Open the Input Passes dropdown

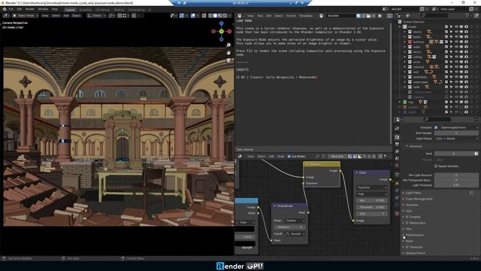pos(456,139)
